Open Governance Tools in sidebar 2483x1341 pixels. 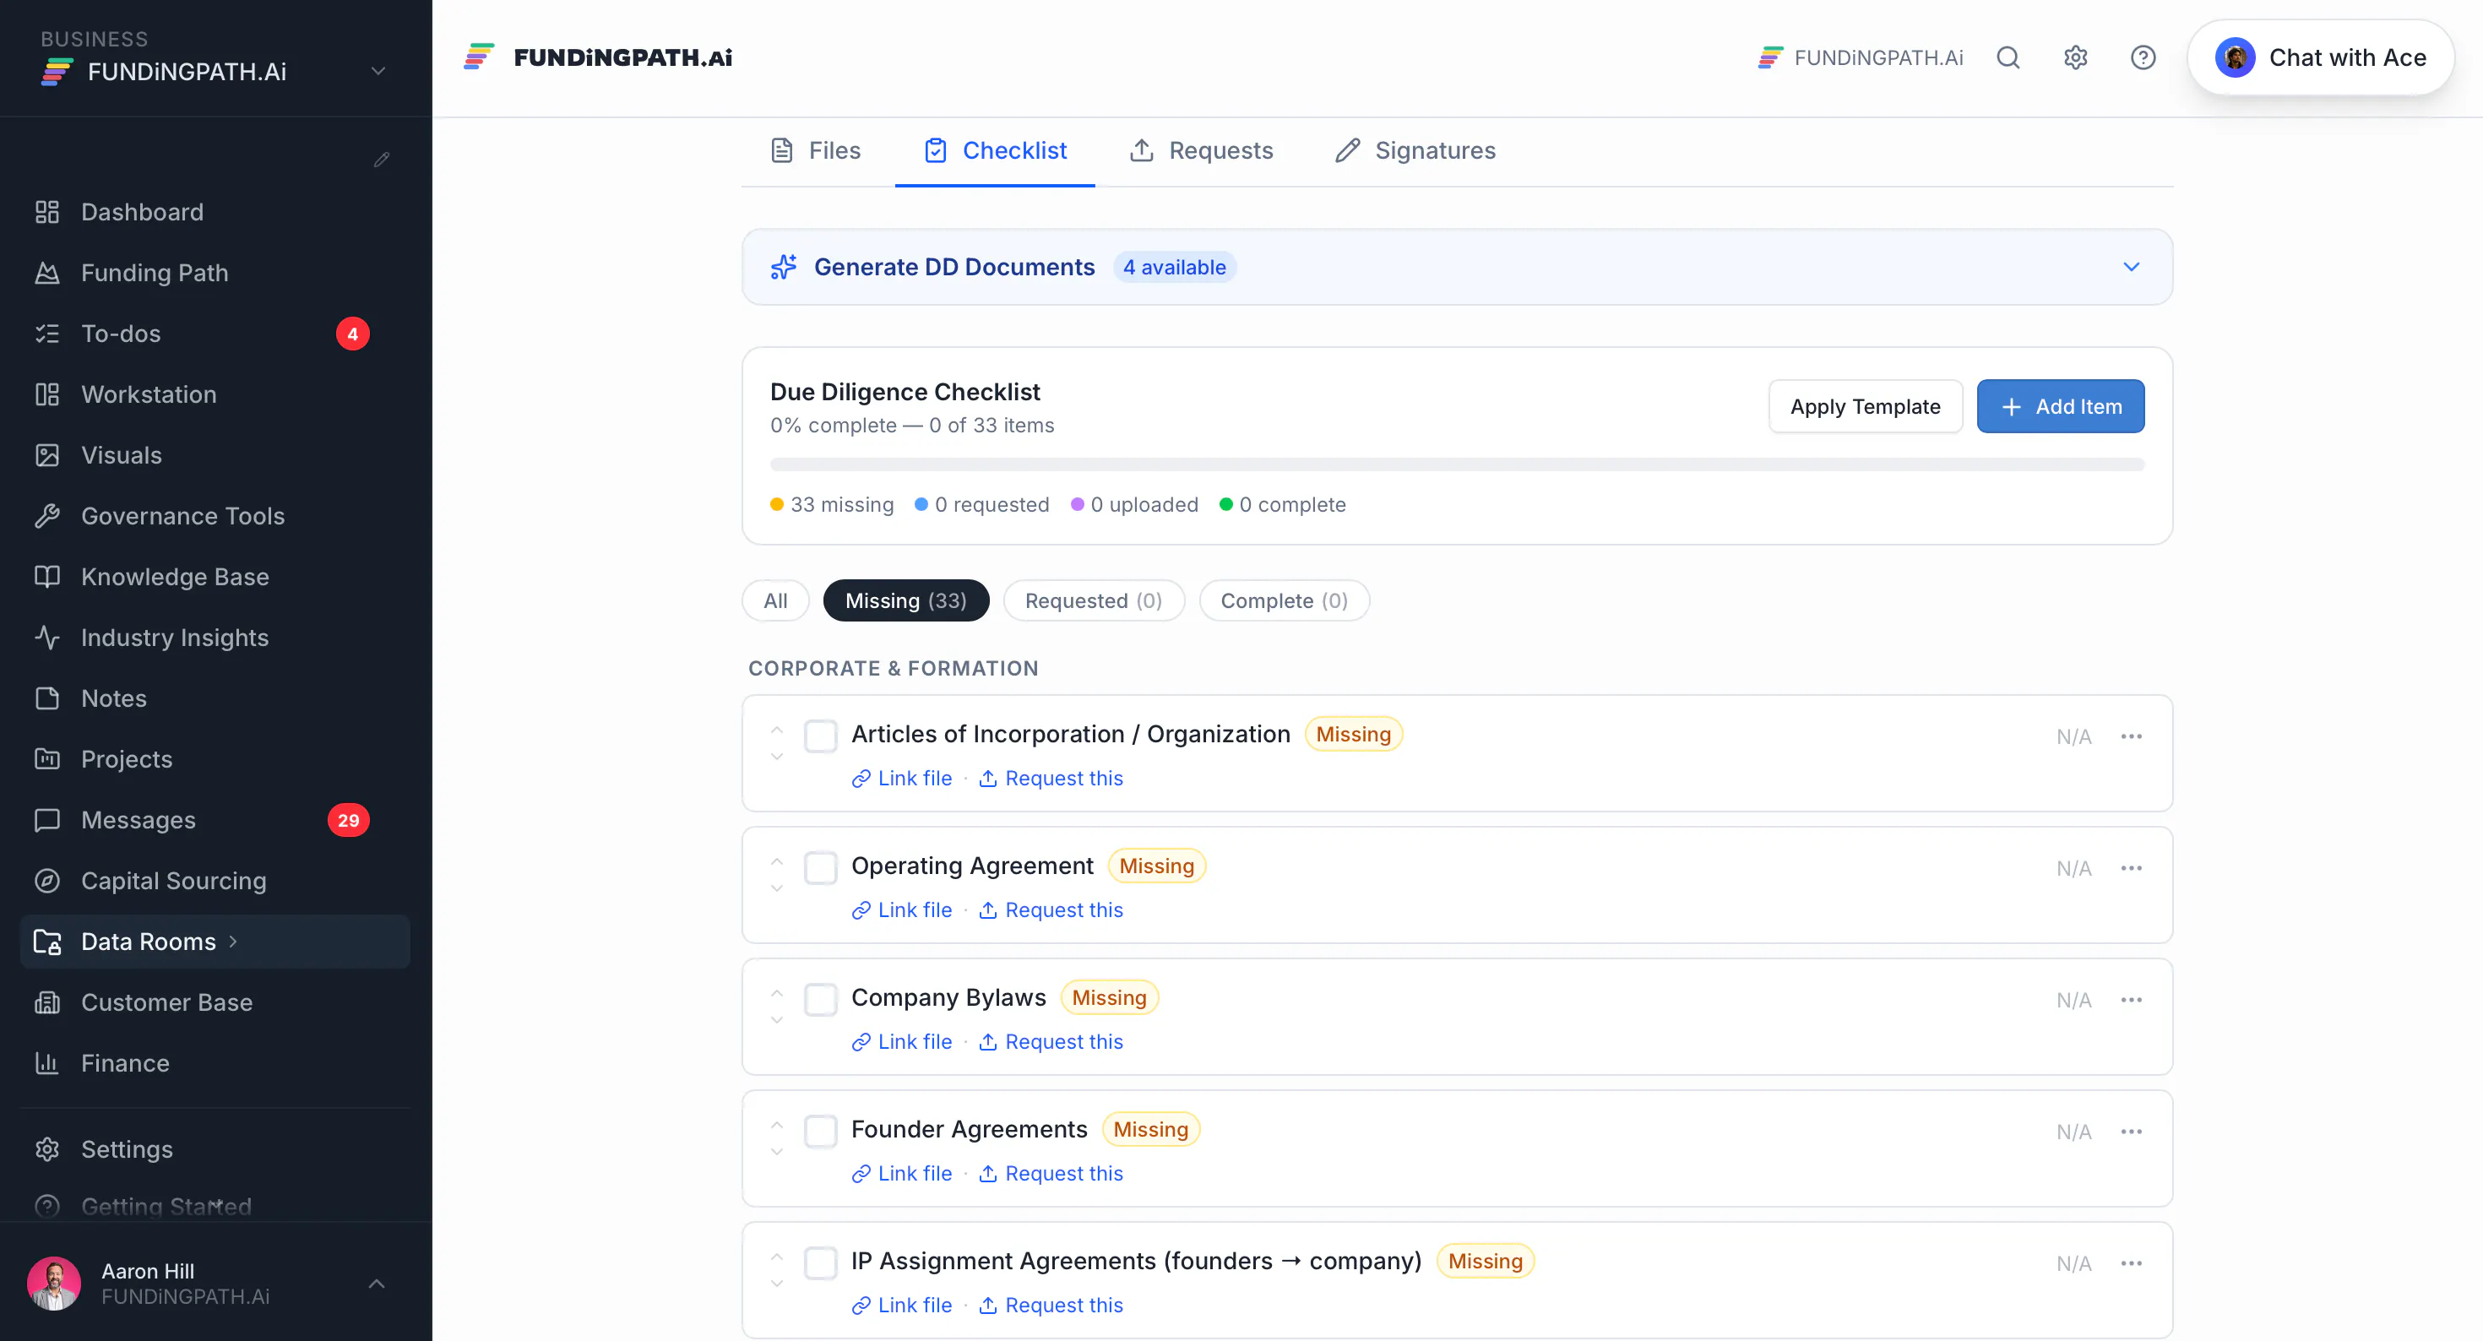(x=216, y=516)
